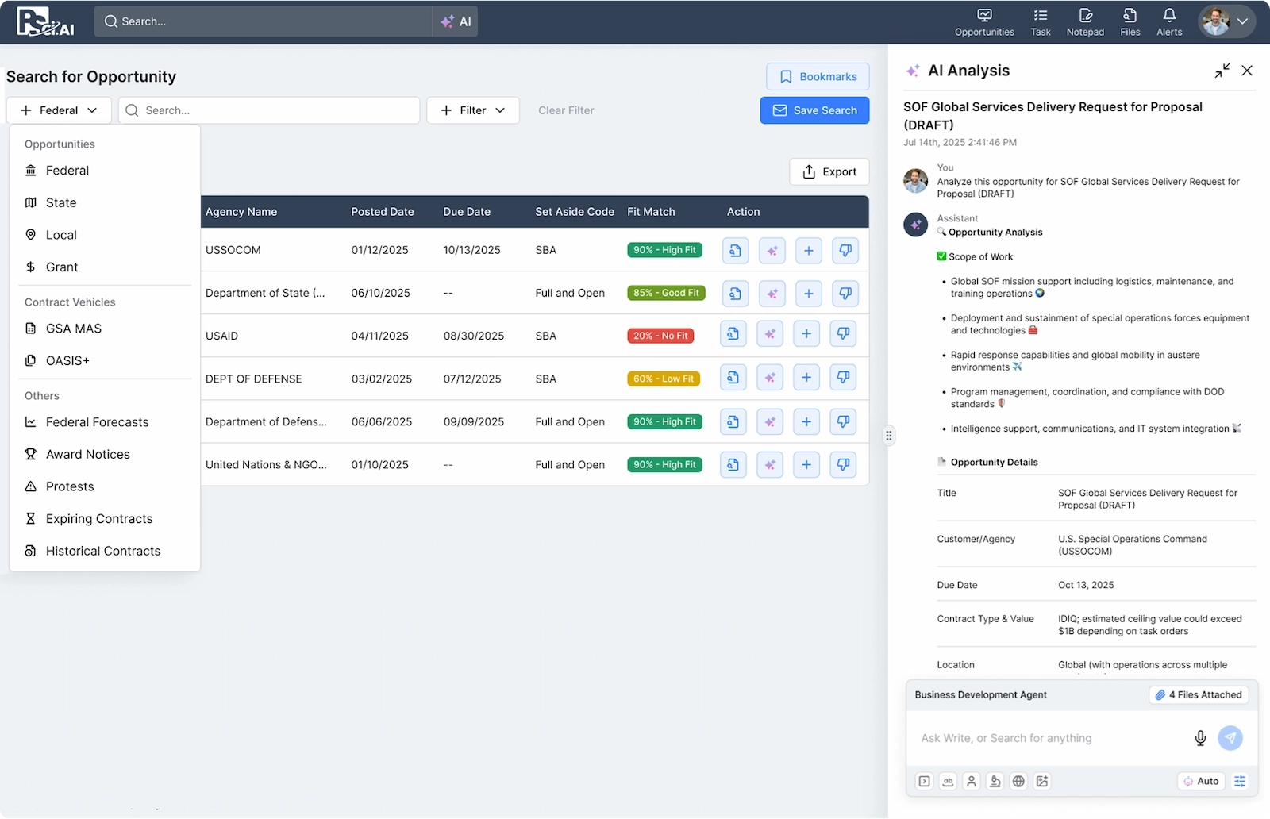Click the 60% - Low Fit badge
The width and height of the screenshot is (1270, 819).
point(664,379)
